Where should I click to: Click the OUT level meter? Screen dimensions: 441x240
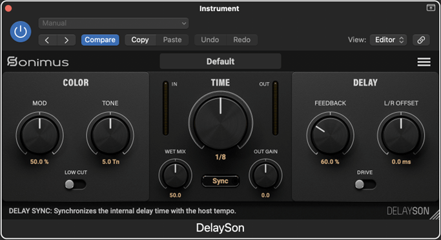[275, 108]
